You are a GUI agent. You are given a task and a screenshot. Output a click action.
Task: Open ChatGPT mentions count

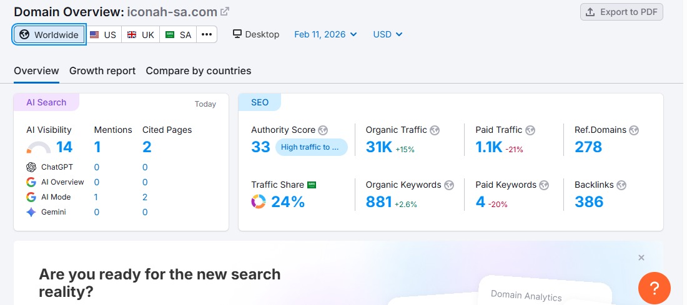click(x=96, y=167)
